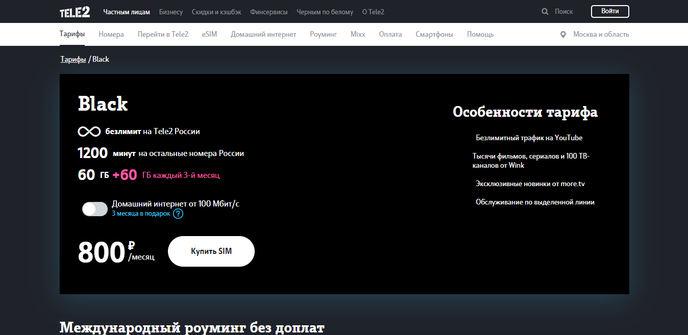Click the Tele2 logo
Screen dimensions: 688x335
pyautogui.click(x=75, y=12)
